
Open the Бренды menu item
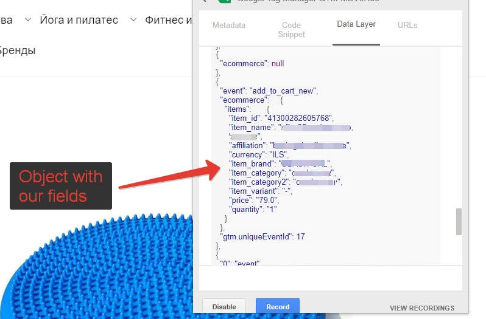click(x=17, y=50)
